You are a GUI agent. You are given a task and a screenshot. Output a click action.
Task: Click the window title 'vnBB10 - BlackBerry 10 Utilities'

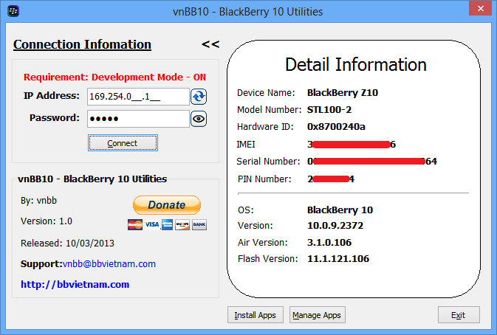coord(248,12)
